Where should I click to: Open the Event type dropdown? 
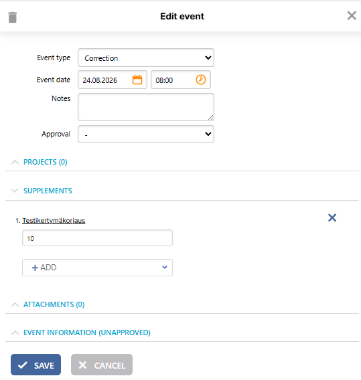(x=146, y=58)
